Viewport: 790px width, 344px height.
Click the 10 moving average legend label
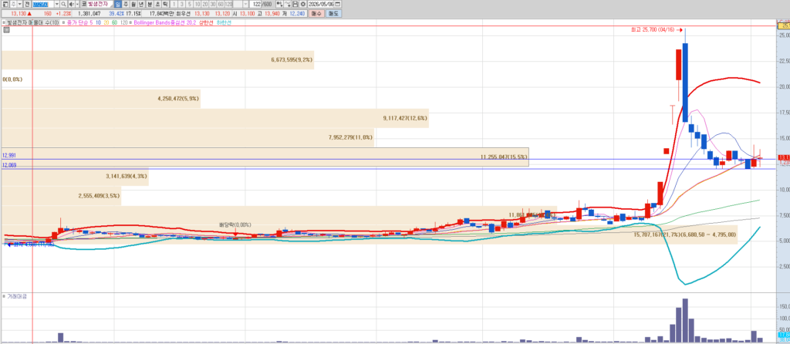pyautogui.click(x=98, y=22)
